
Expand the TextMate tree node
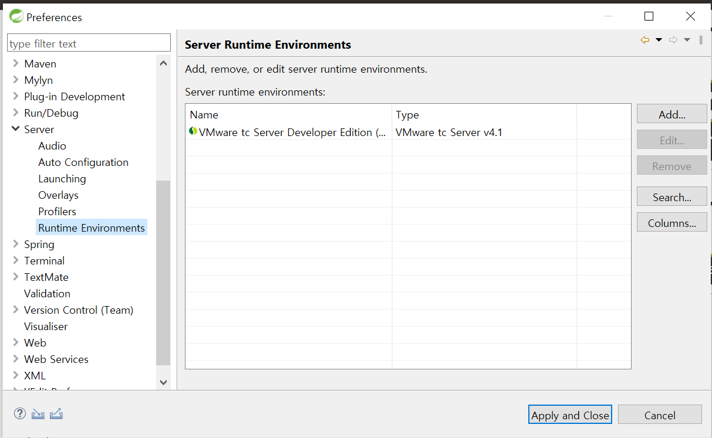click(16, 277)
